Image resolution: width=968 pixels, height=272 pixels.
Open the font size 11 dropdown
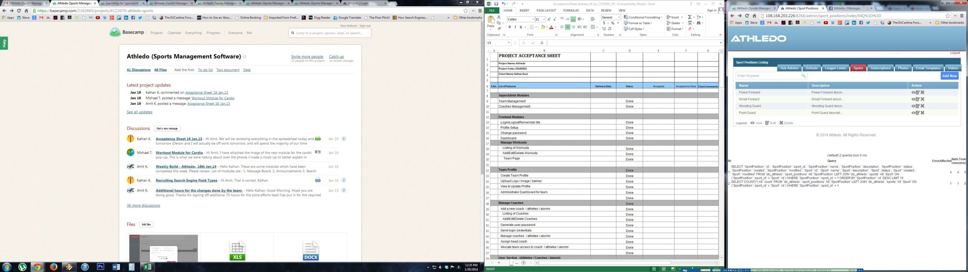click(544, 19)
